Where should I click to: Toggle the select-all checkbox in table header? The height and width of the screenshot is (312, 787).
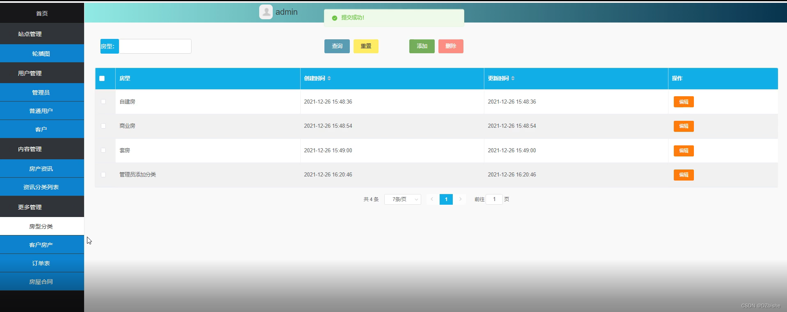coord(102,78)
